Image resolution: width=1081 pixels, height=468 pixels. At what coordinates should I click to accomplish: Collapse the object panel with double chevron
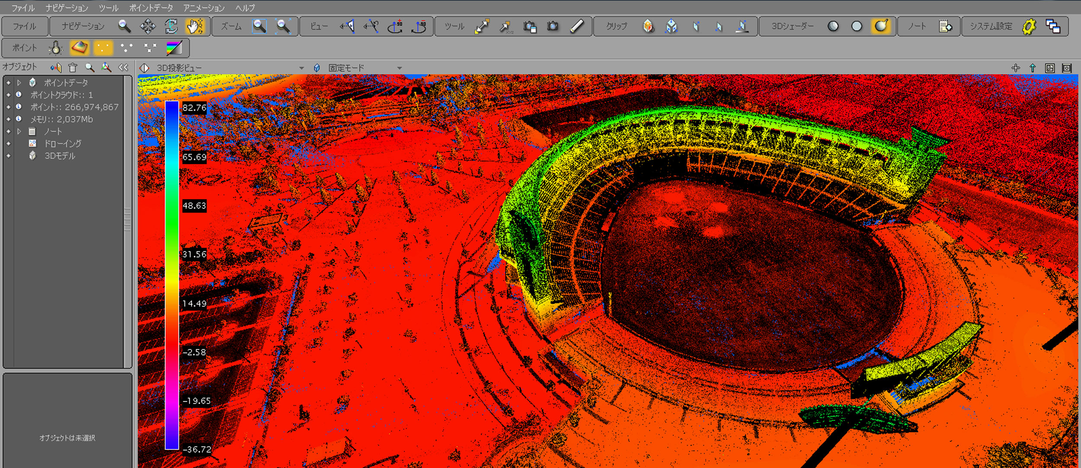tap(123, 67)
